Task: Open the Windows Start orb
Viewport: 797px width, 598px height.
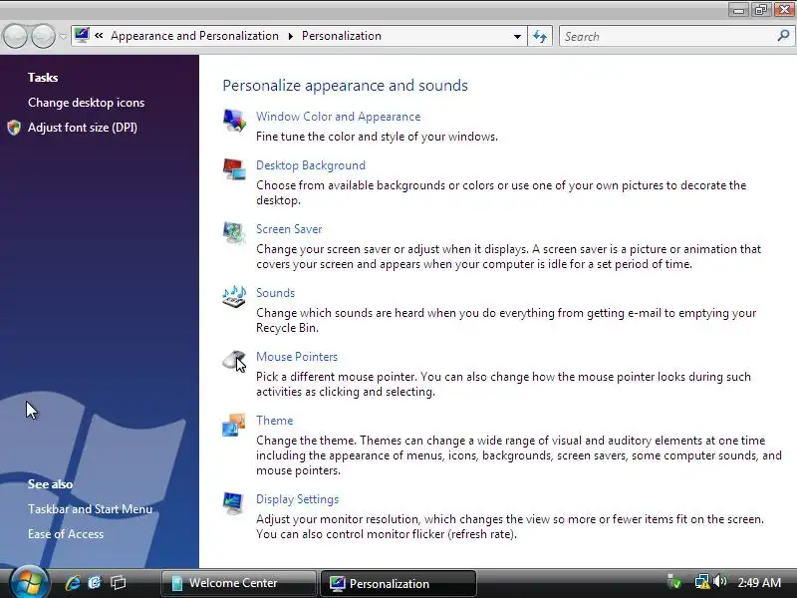Action: [x=29, y=583]
